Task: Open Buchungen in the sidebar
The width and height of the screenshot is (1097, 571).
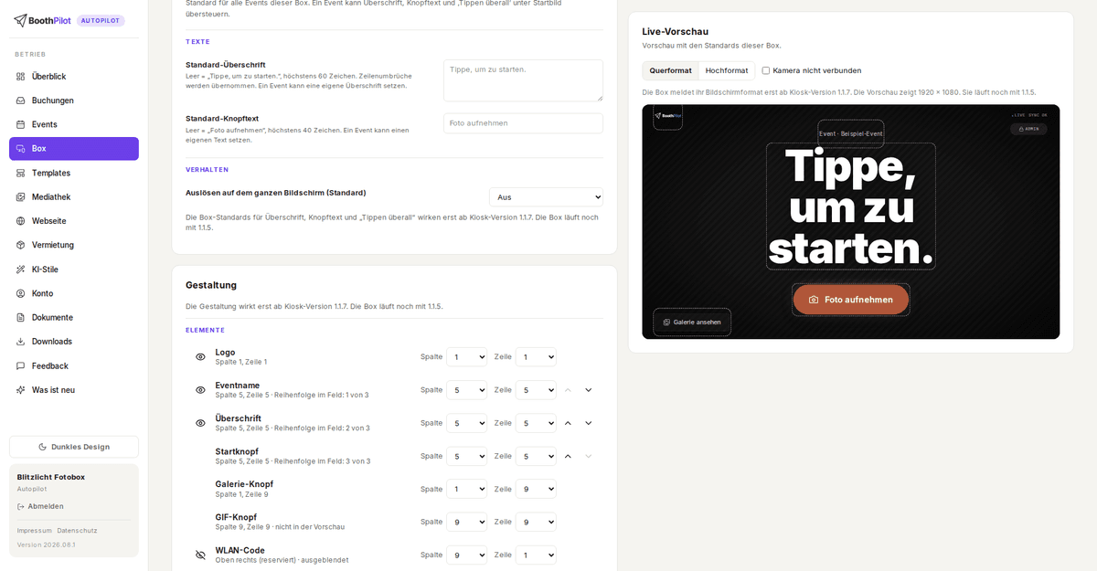Action: tap(74, 100)
